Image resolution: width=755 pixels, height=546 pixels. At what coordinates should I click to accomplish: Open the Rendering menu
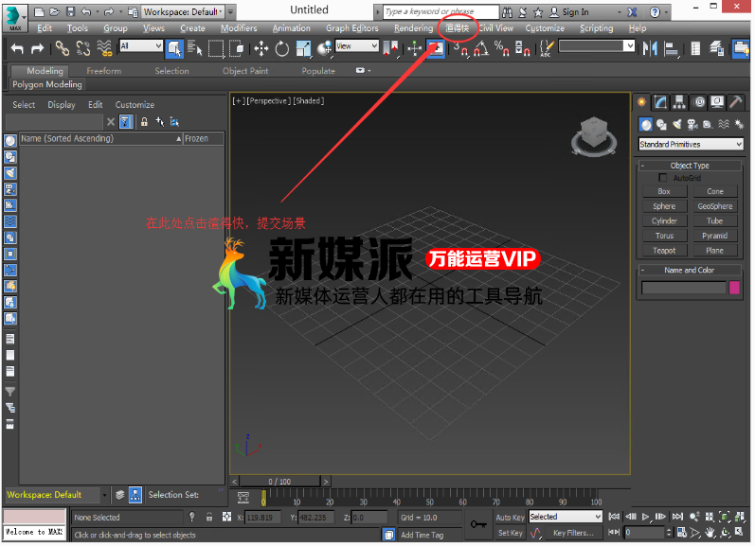(413, 28)
